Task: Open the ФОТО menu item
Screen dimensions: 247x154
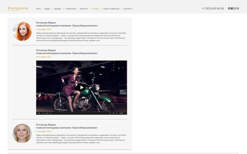Action: 38,9
